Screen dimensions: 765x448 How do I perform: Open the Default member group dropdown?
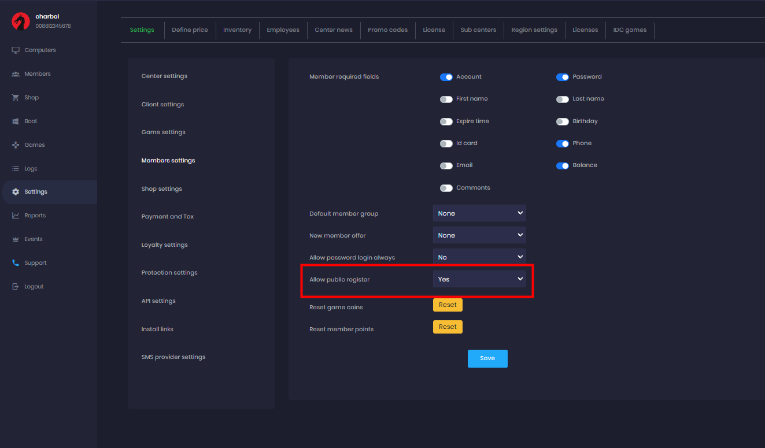[479, 213]
